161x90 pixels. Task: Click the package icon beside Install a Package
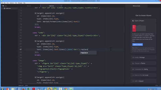click(x=133, y=57)
